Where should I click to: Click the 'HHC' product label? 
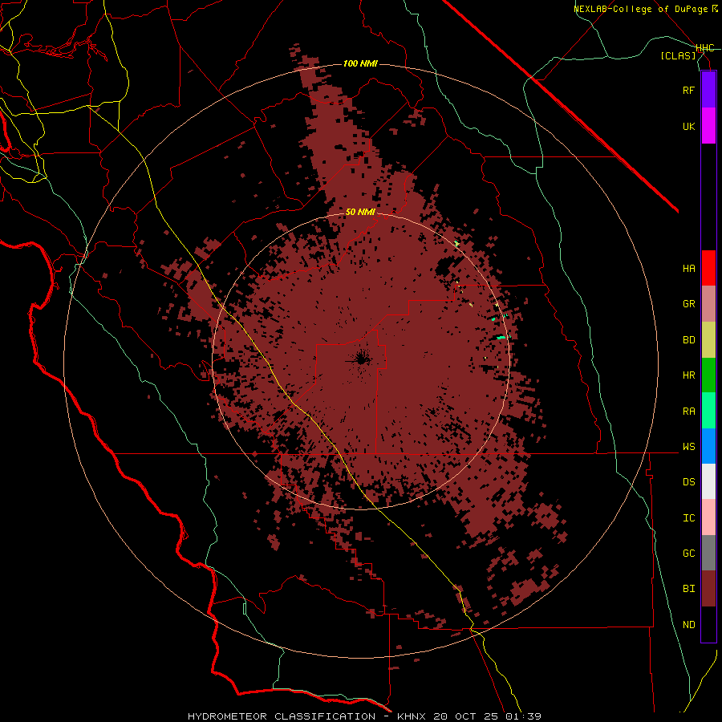point(704,48)
